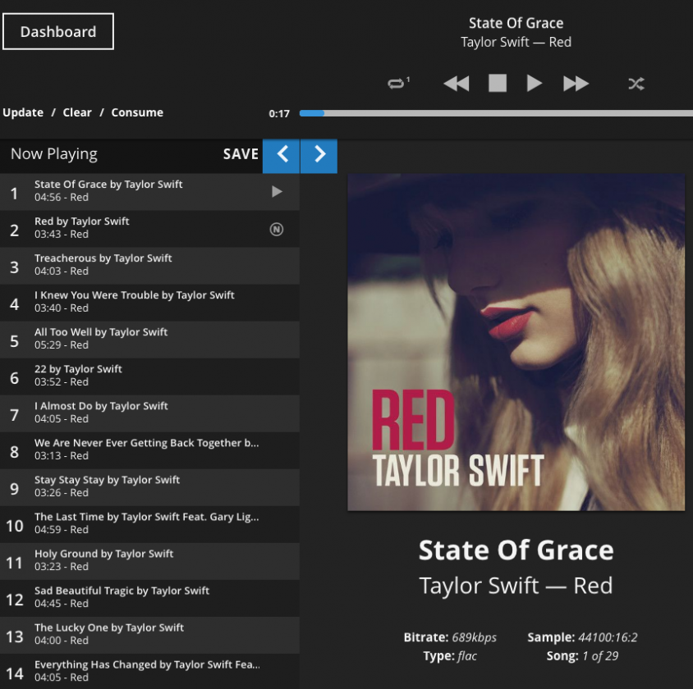Click the play arrow on State Of Grace row
Viewport: 693px width, 689px height.
277,191
